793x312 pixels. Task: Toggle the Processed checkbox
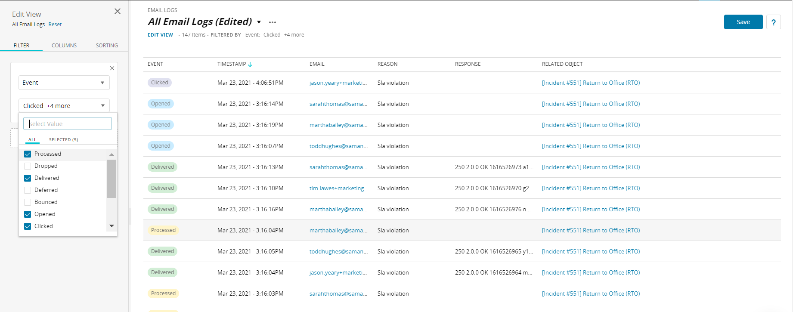tap(28, 154)
